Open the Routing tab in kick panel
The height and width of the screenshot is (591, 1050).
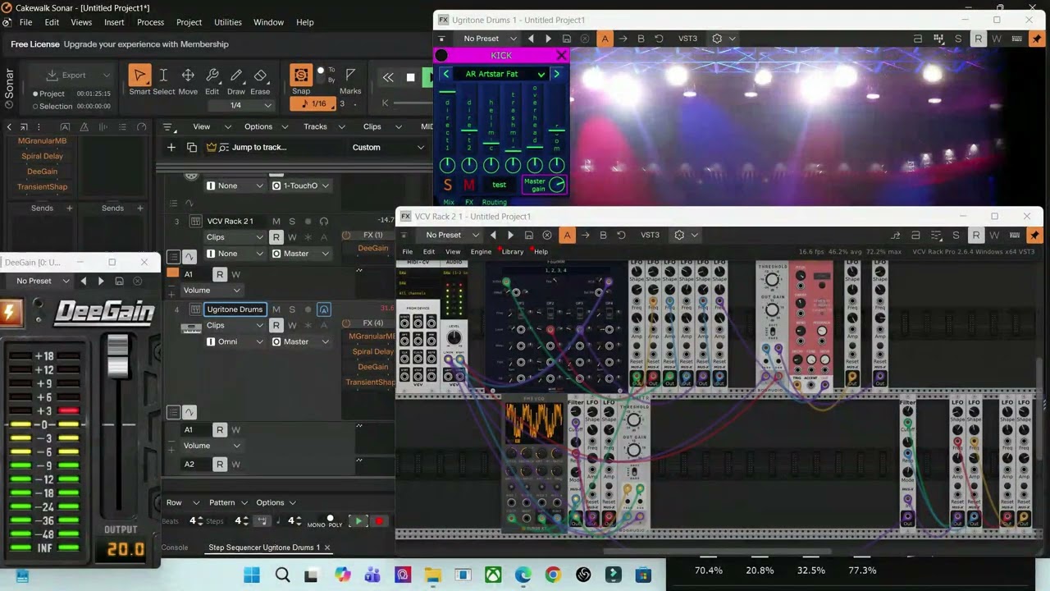tap(494, 202)
